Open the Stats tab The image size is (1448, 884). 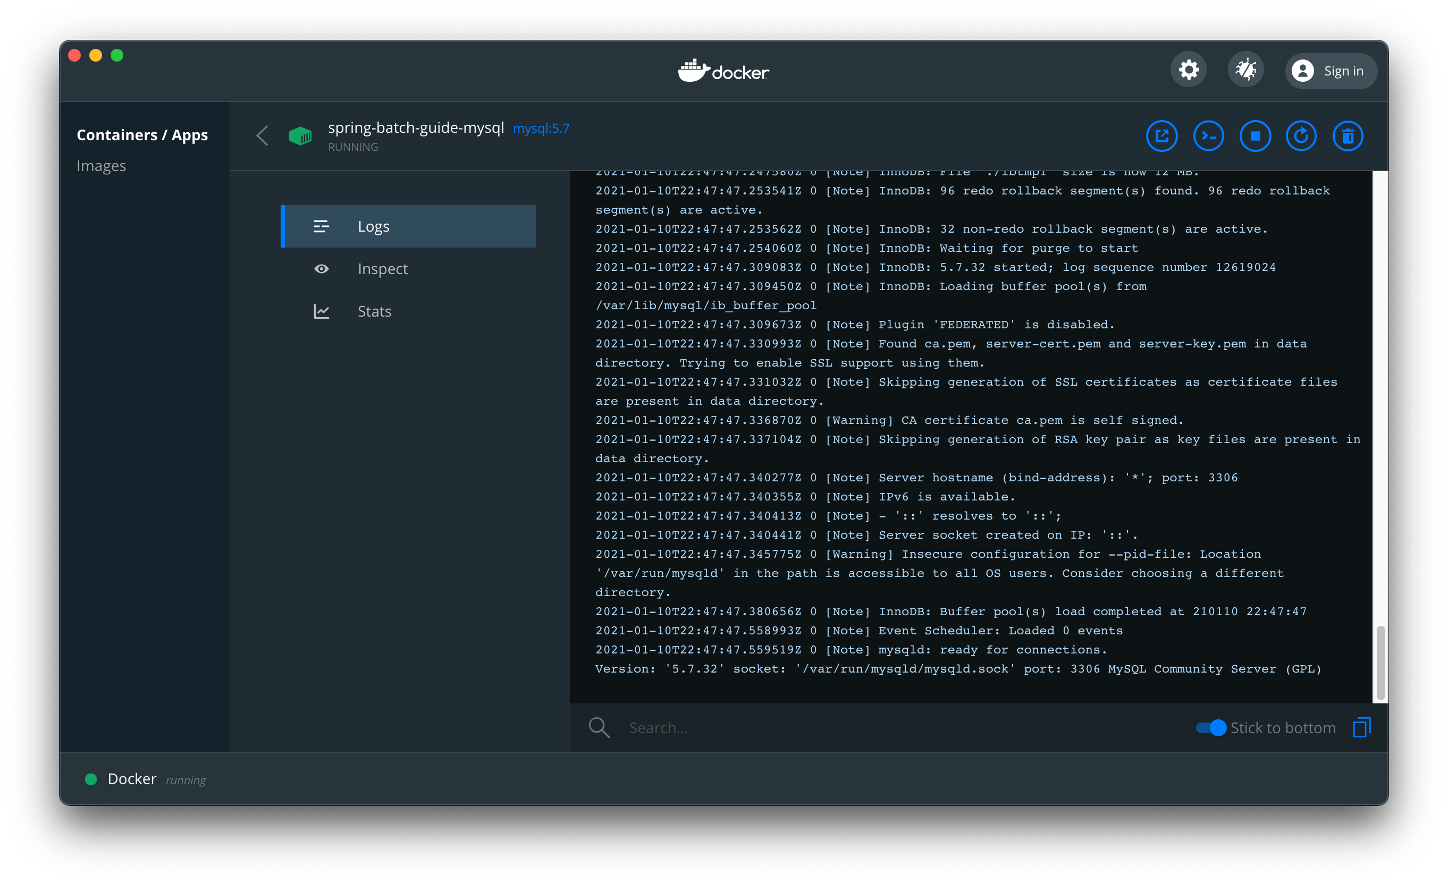[374, 311]
